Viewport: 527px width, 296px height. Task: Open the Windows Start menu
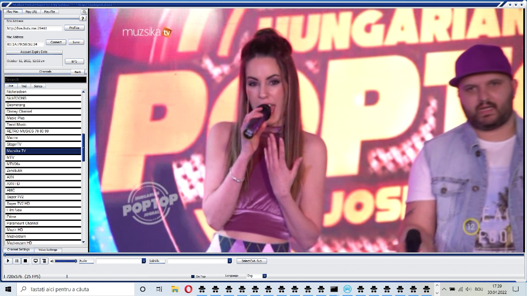point(8,289)
